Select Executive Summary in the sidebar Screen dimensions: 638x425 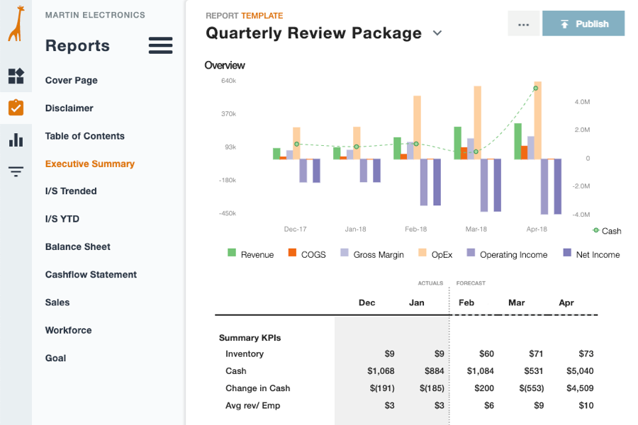[x=90, y=164]
